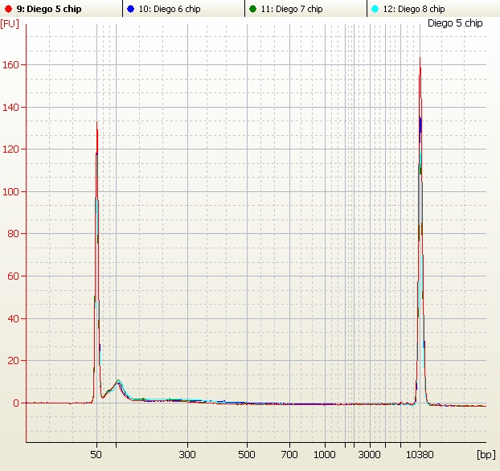Click the green dot on Diego 7 tab

(253, 9)
